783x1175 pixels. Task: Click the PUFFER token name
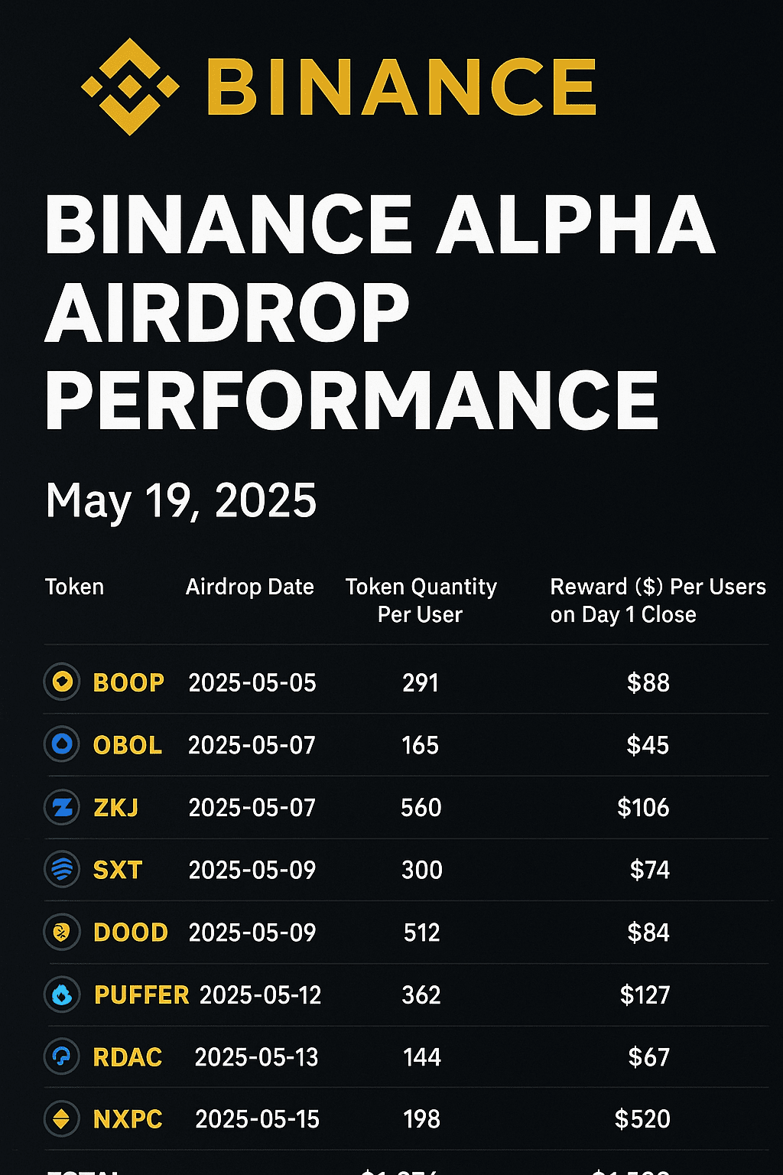click(141, 994)
